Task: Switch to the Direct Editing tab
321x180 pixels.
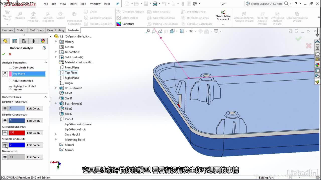Action: point(56,30)
